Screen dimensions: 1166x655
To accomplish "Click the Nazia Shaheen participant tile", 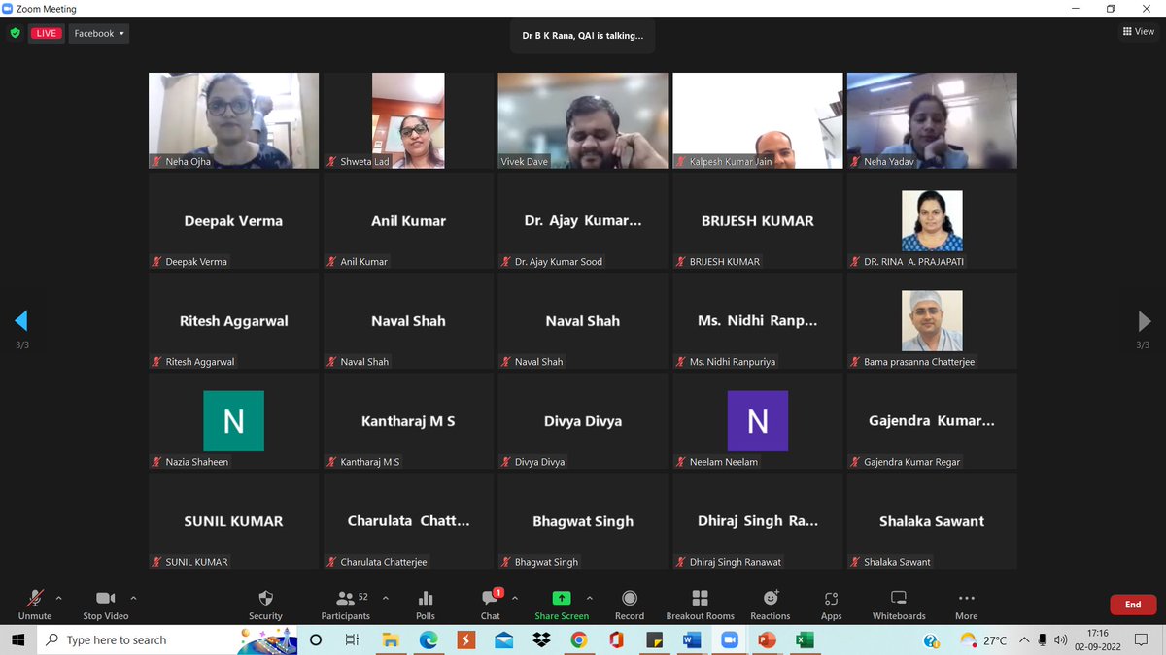I will click(x=233, y=421).
